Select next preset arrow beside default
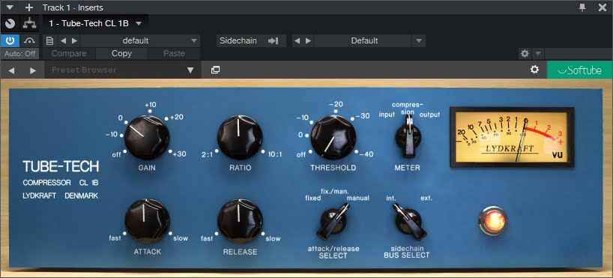The height and width of the screenshot is (278, 613). 74,40
